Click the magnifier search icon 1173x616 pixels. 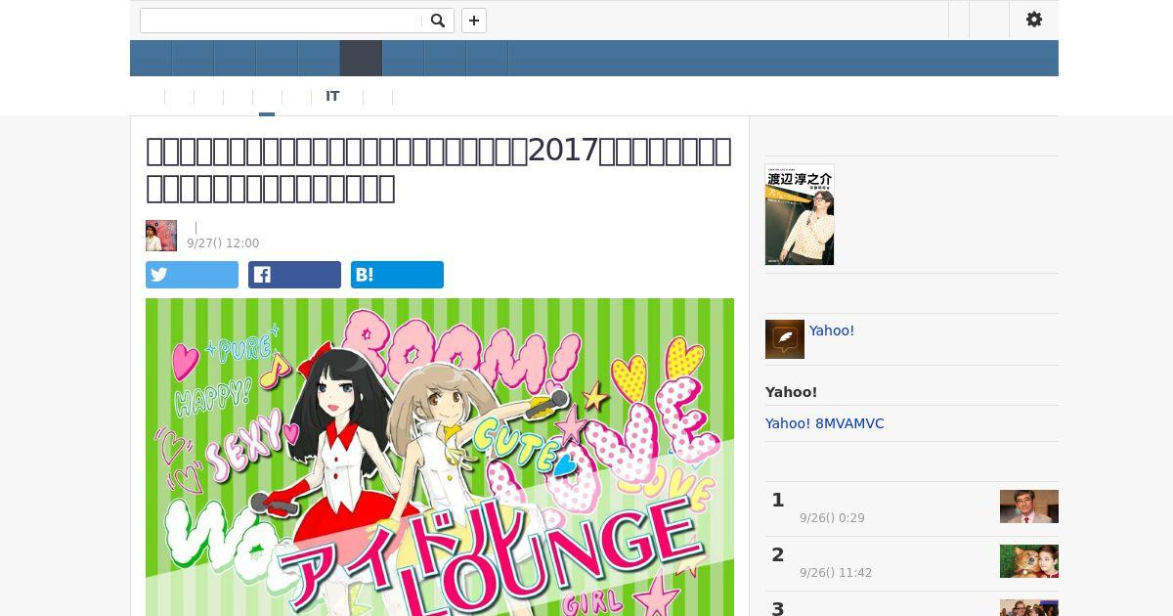[438, 21]
